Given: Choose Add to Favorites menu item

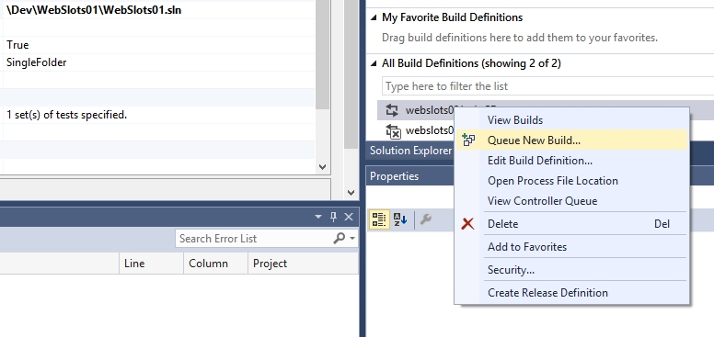Looking at the screenshot, I should [x=527, y=247].
